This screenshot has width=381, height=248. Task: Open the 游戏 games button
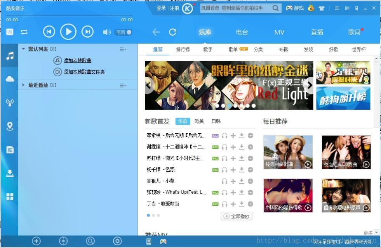tap(295, 8)
